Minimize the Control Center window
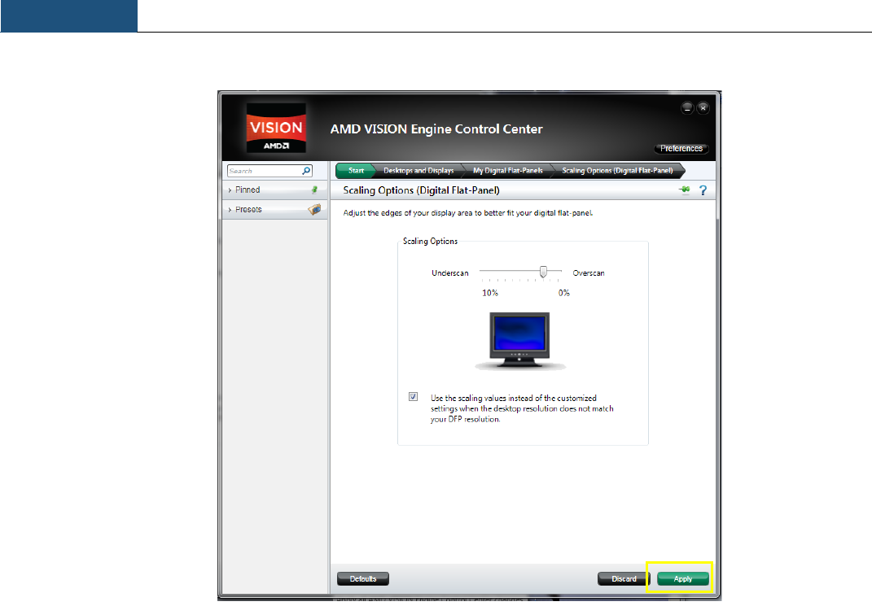This screenshot has height=606, width=872. click(687, 107)
